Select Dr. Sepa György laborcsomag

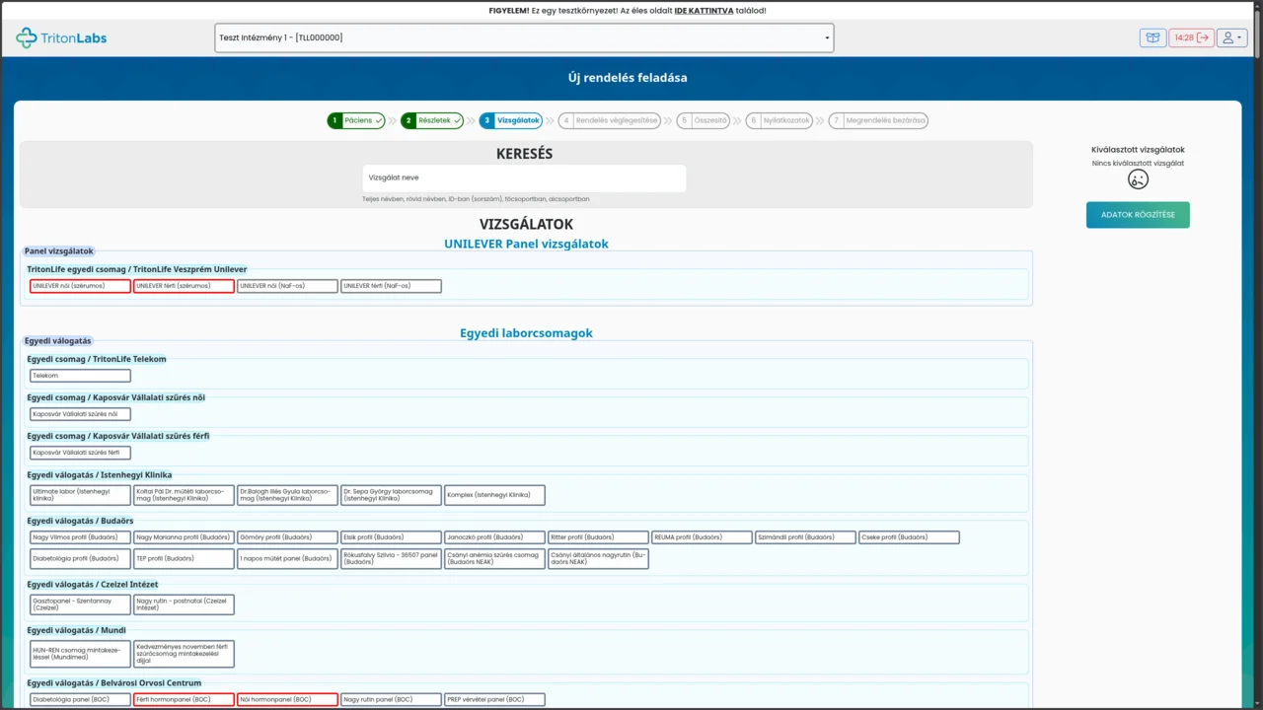point(391,495)
